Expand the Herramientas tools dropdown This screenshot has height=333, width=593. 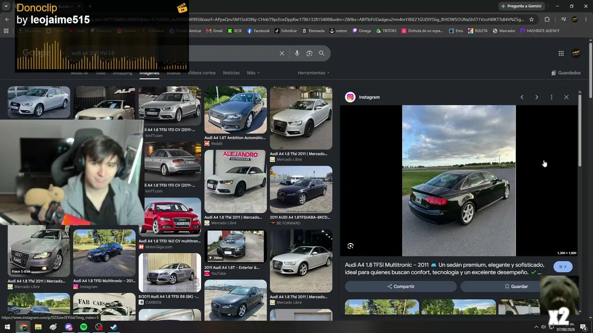(314, 73)
